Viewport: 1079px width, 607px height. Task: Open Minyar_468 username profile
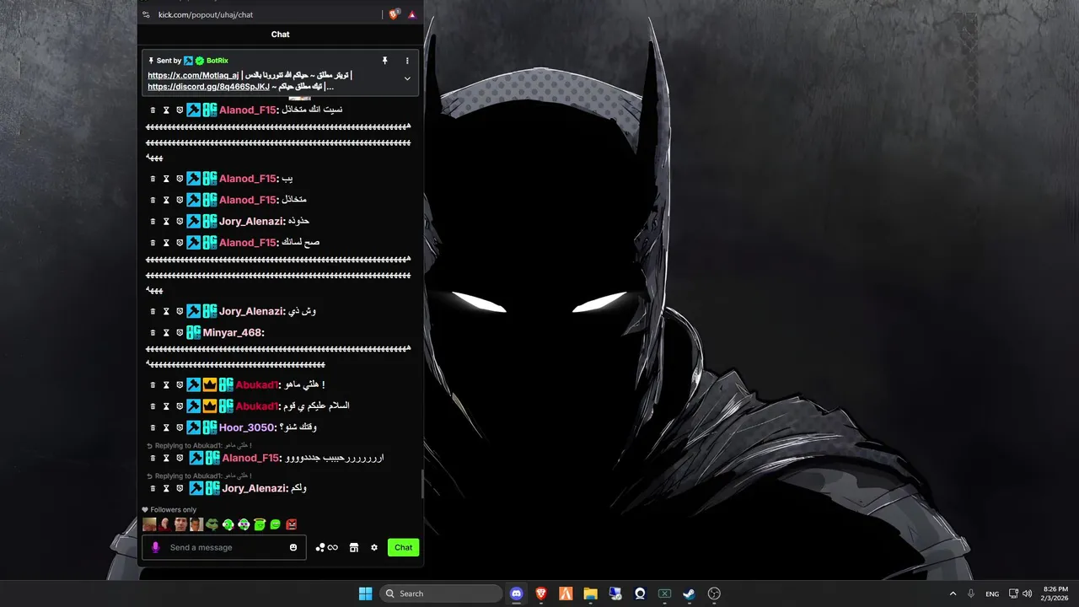click(x=234, y=333)
